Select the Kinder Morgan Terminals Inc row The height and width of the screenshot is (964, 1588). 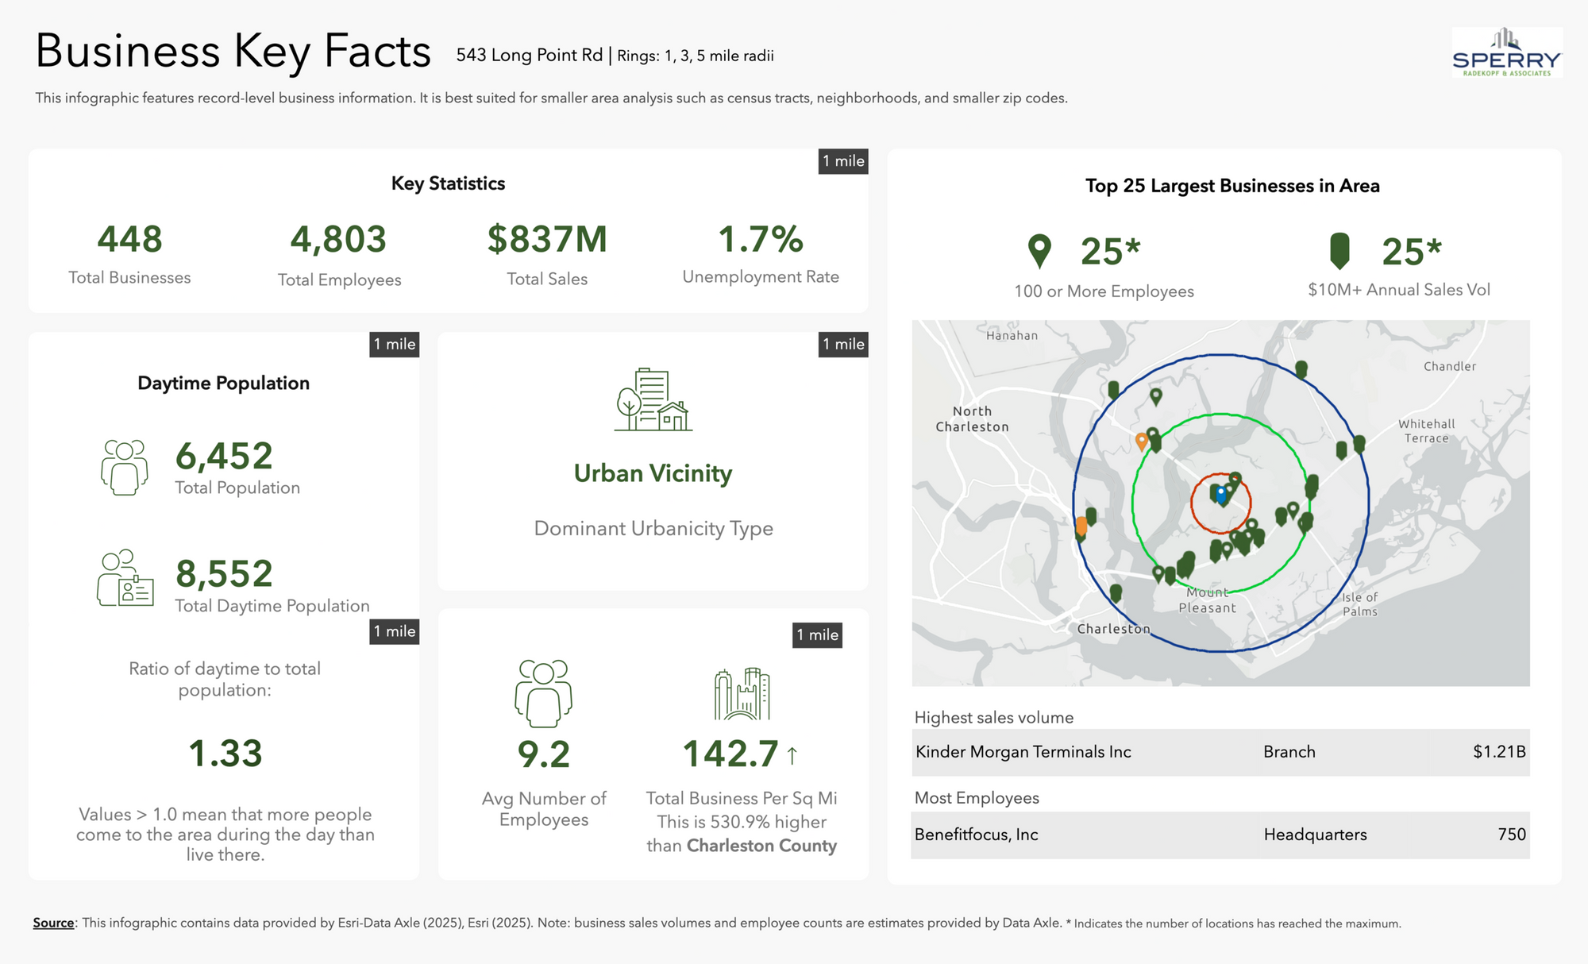1220,752
